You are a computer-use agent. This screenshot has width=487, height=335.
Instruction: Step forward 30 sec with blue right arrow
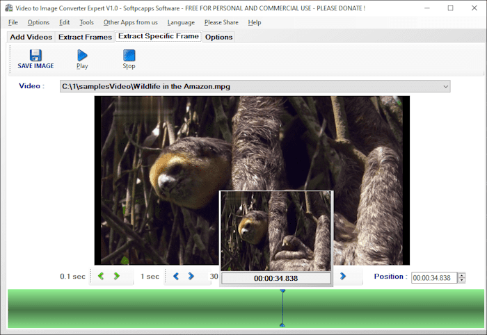tap(343, 277)
